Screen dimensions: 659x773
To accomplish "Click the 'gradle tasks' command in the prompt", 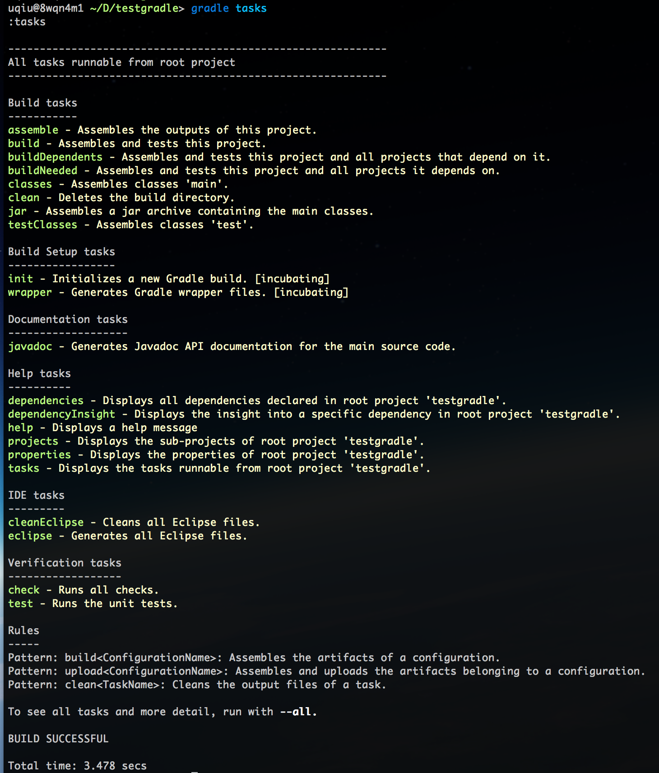I will pyautogui.click(x=228, y=8).
